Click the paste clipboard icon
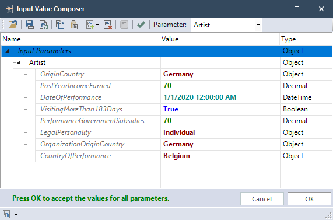Viewport: 333px width, 220px height. (x=74, y=25)
